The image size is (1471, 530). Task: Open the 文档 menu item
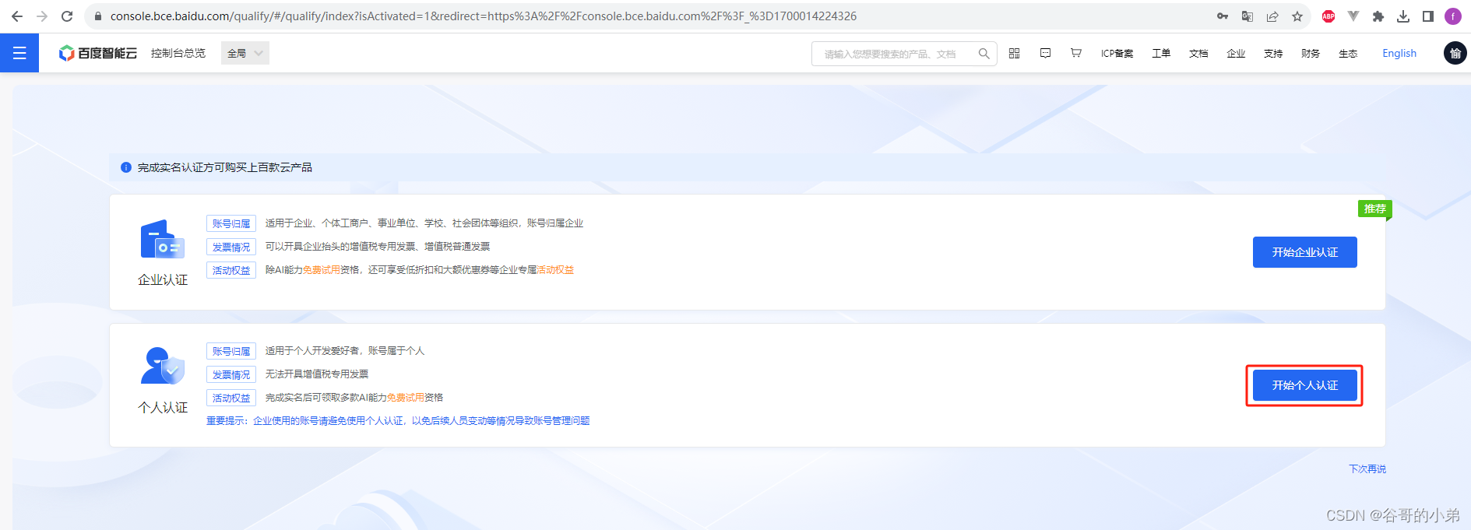click(1198, 54)
